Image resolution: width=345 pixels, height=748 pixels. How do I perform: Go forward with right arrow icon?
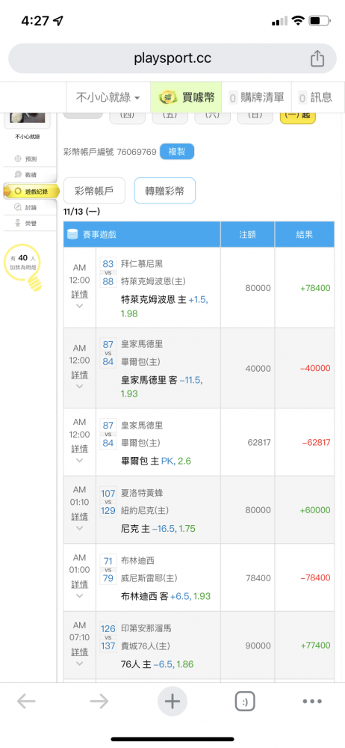point(99,702)
